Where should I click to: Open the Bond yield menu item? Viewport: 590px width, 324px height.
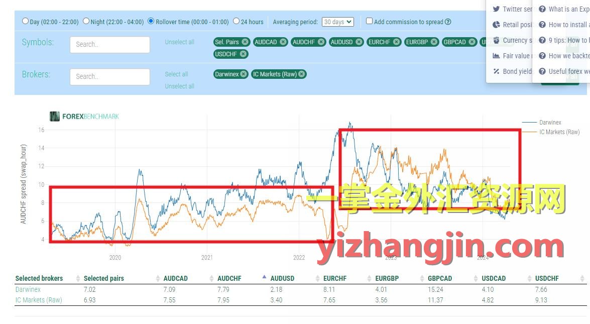coord(517,71)
